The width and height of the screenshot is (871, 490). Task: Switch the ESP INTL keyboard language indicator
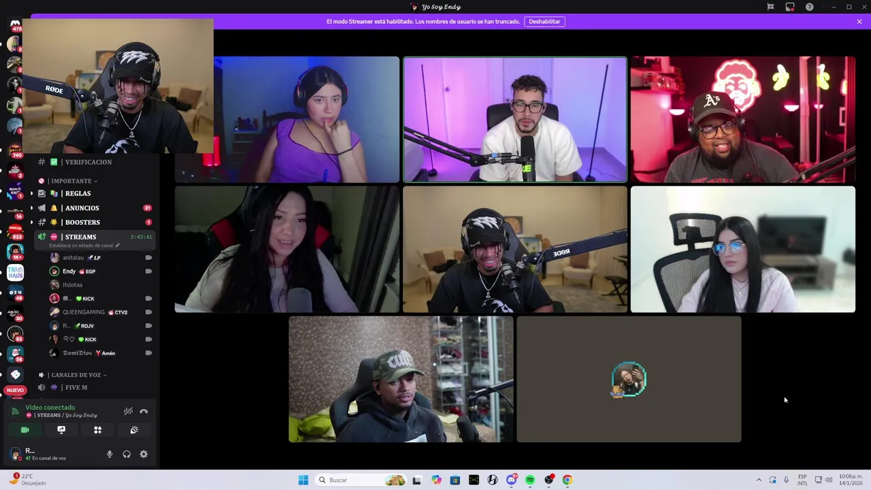click(x=802, y=480)
